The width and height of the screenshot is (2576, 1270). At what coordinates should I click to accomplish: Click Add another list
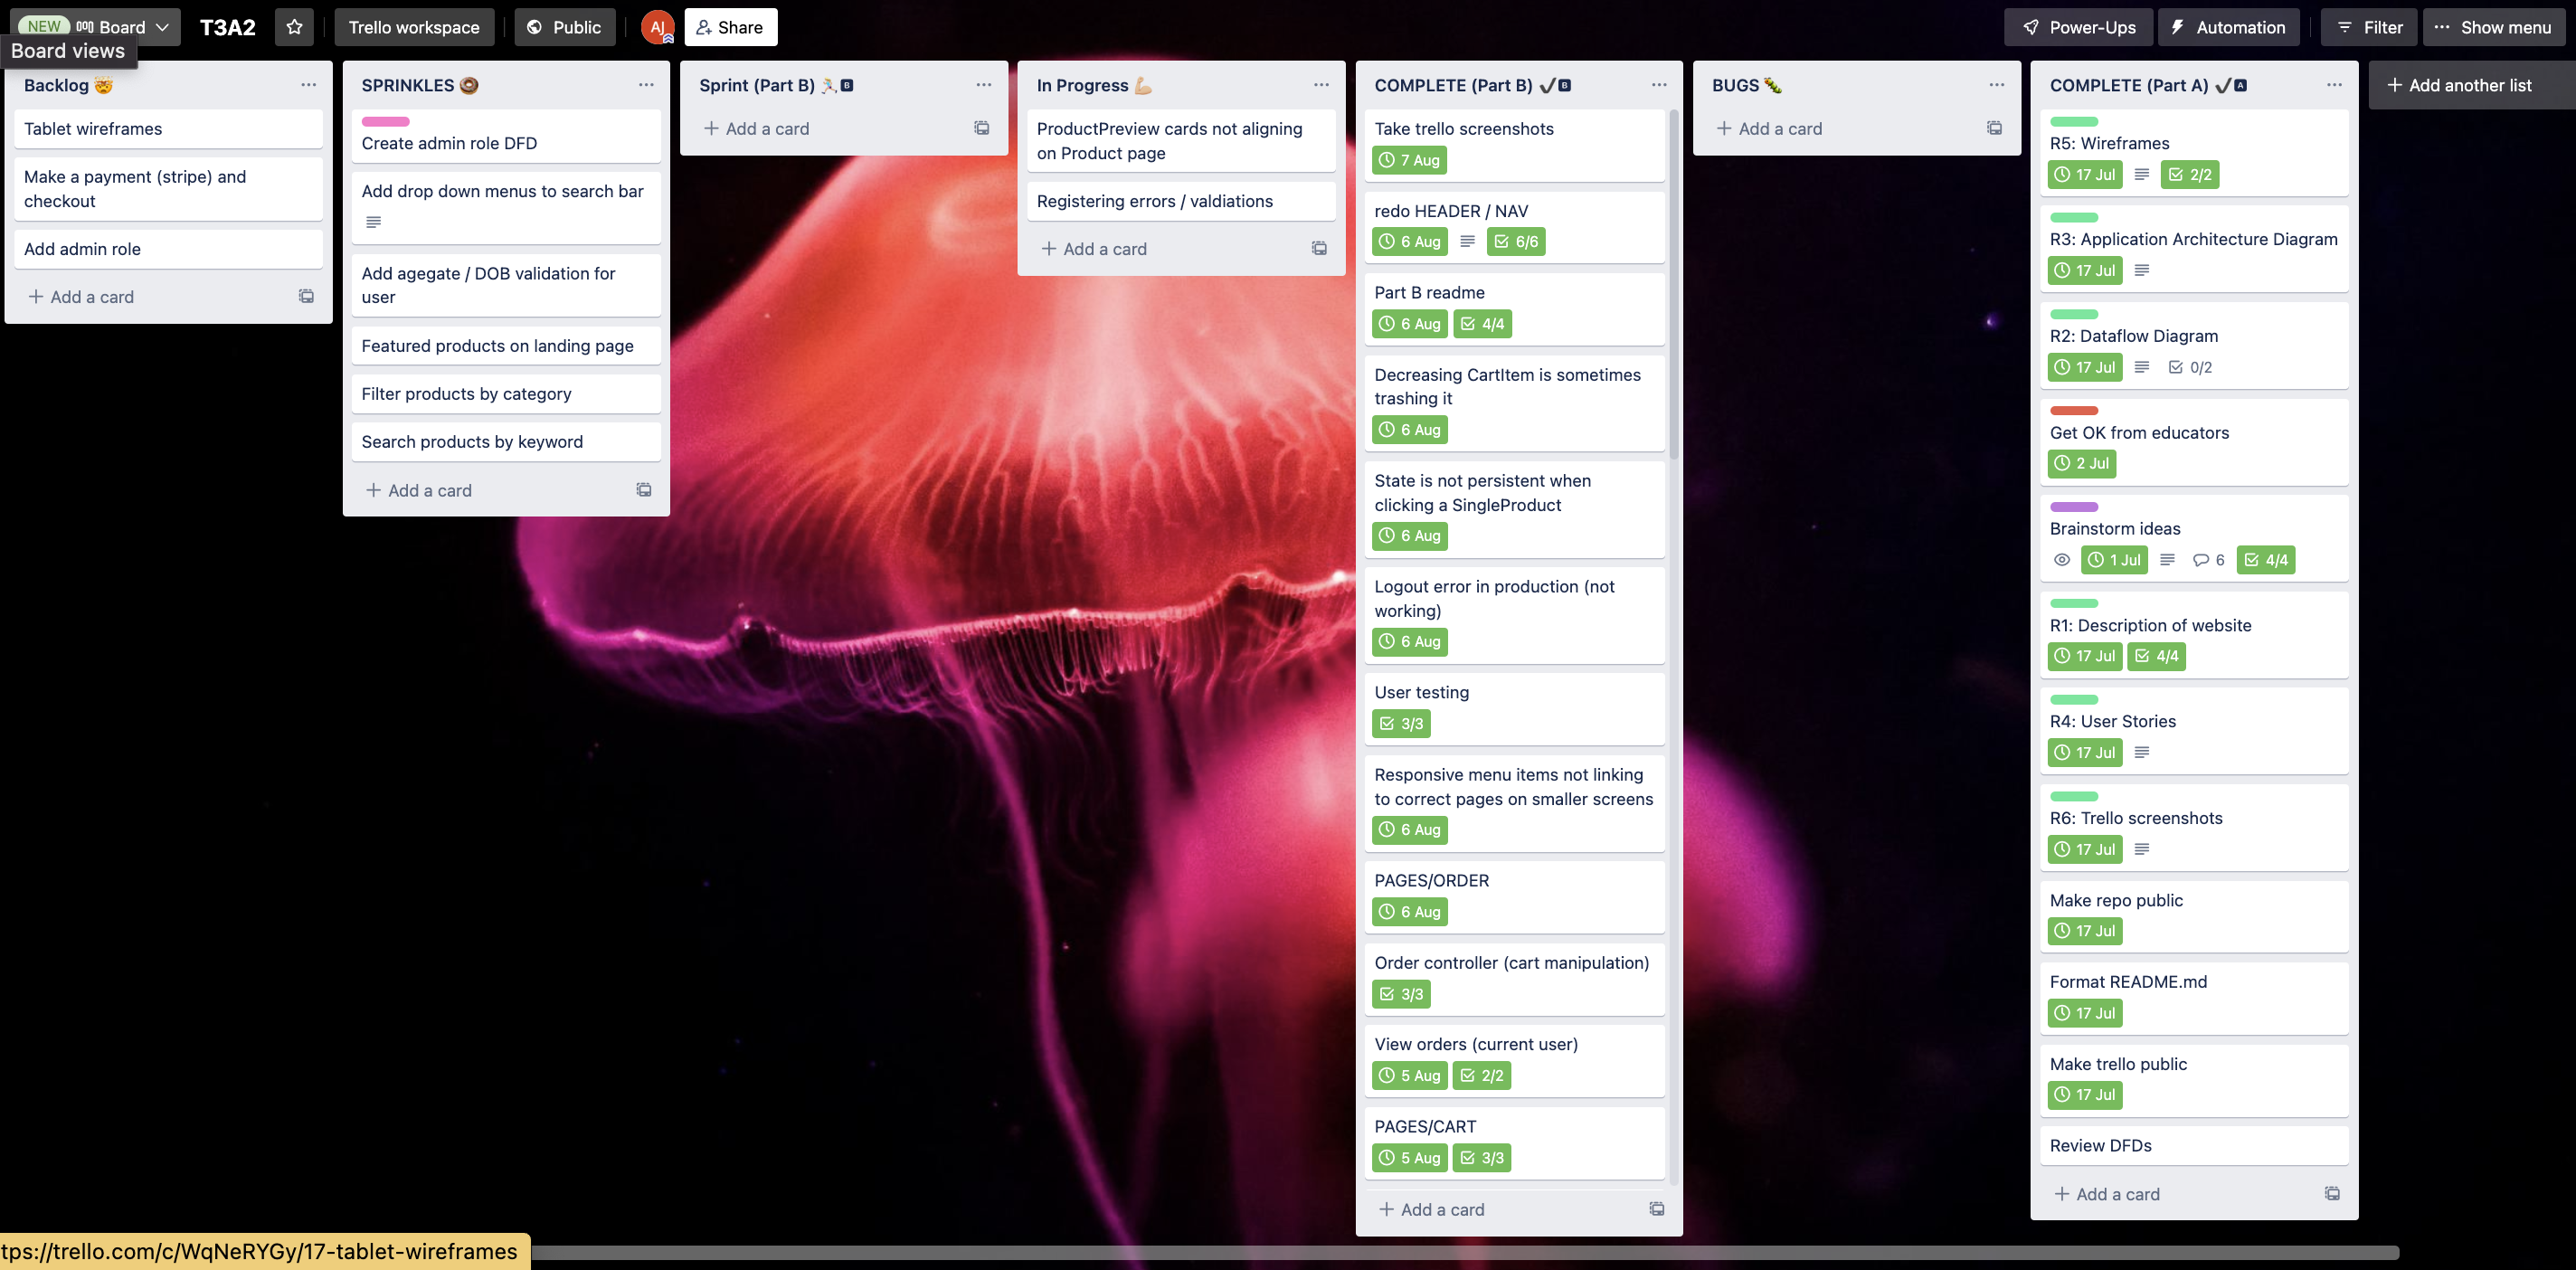(x=2459, y=85)
